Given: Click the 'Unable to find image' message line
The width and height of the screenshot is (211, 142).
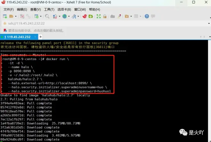Looking at the screenshot, I should (45, 95).
